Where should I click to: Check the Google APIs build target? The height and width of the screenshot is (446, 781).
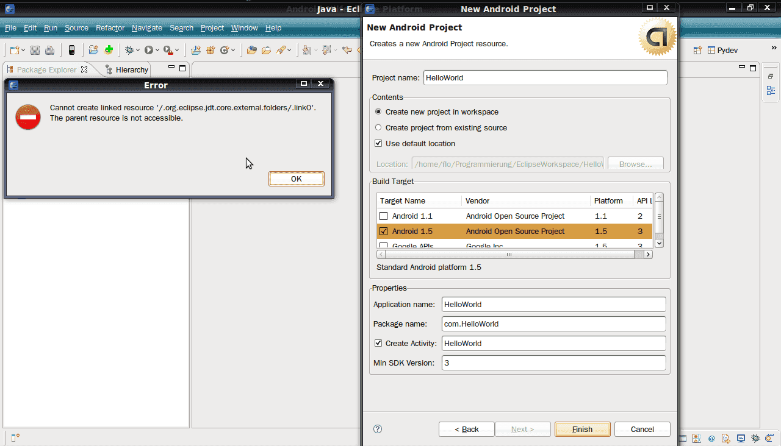point(383,246)
